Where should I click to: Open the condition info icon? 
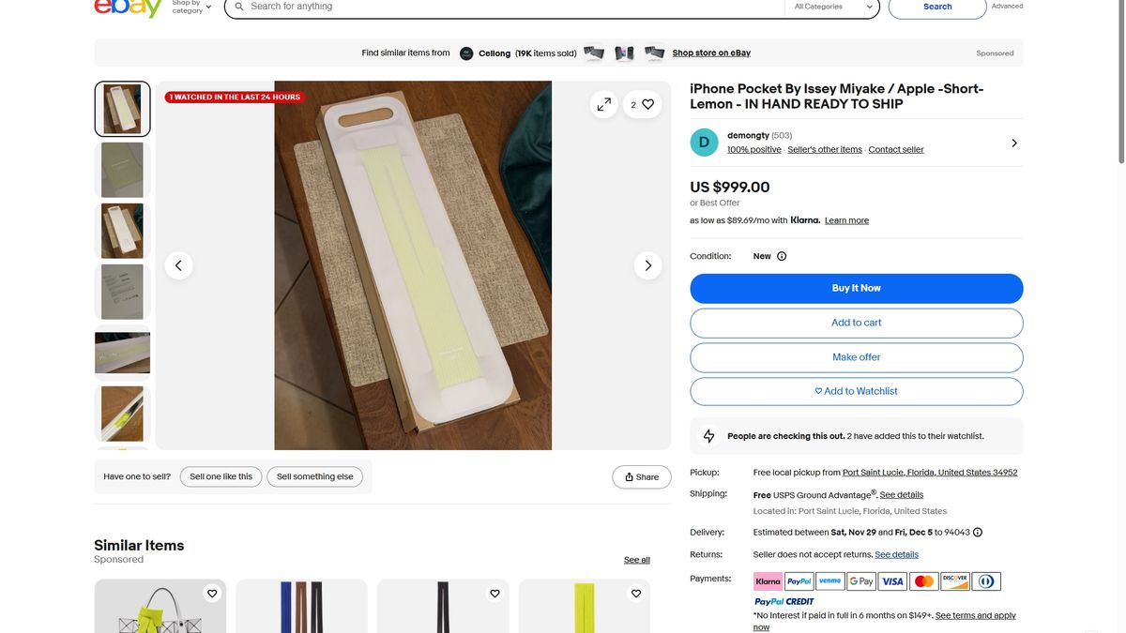[782, 256]
